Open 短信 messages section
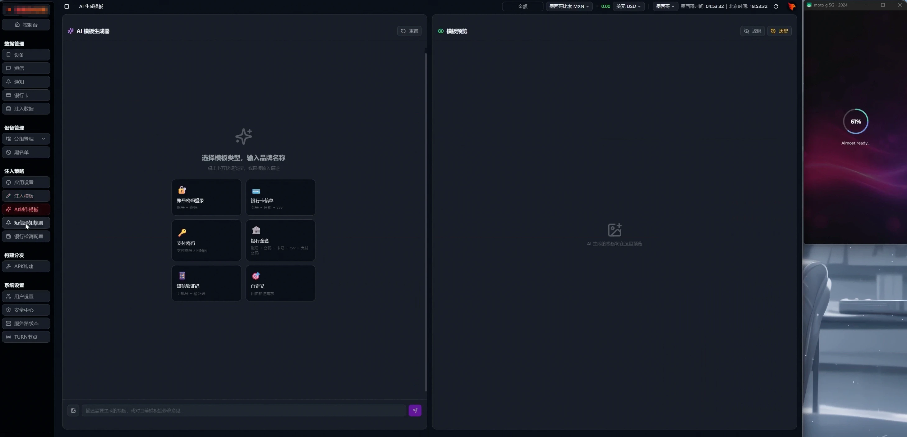Viewport: 907px width, 437px height. coord(26,68)
